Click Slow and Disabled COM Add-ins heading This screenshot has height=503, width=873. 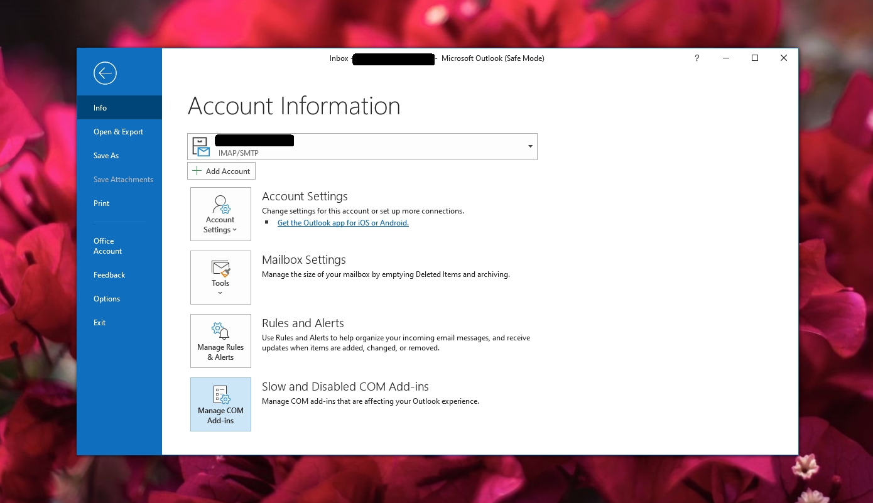pos(345,387)
